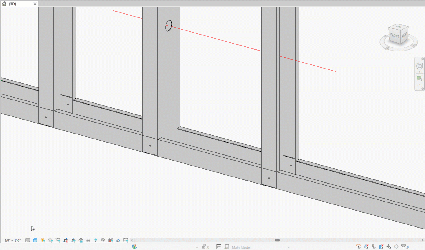Click the Reveal Hidden Elements lightbulb
The image size is (425, 250).
coord(96,240)
